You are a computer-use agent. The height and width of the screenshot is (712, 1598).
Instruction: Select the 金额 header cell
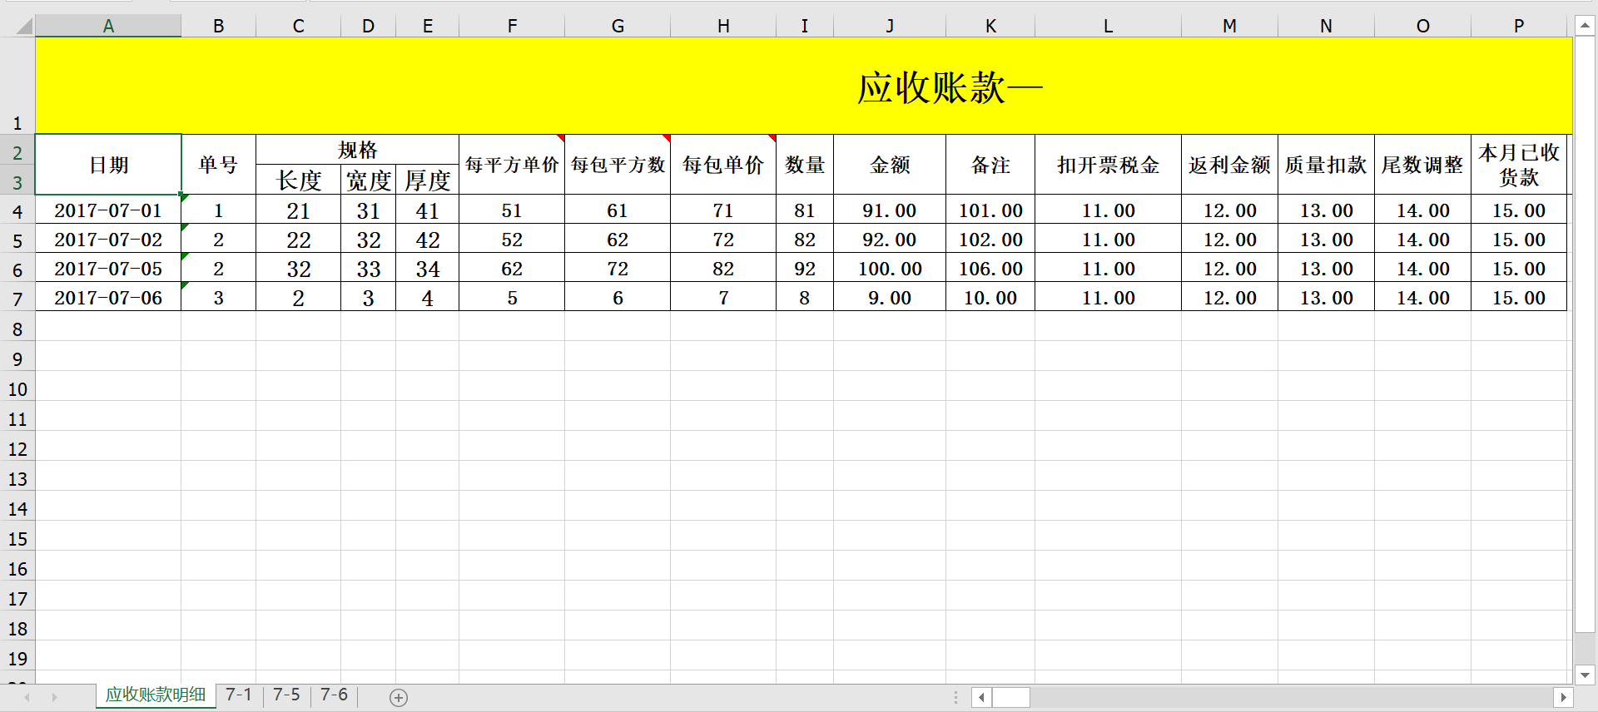click(890, 165)
